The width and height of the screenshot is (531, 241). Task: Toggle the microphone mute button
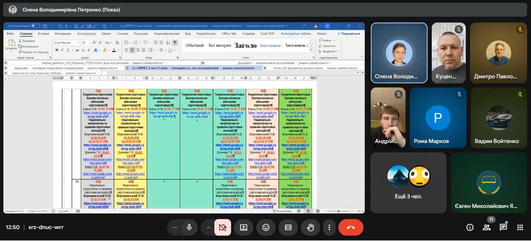[x=189, y=228]
